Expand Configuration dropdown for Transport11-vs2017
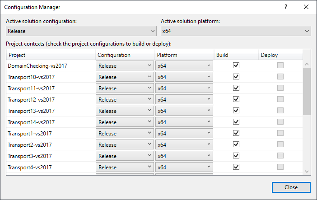Screen dimensions: 317x200 pos(125,88)
